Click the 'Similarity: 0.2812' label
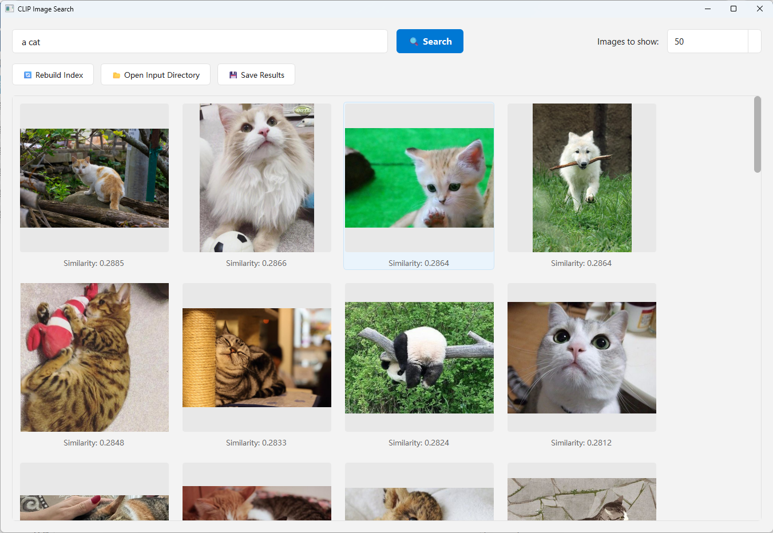The height and width of the screenshot is (533, 773). (x=581, y=443)
